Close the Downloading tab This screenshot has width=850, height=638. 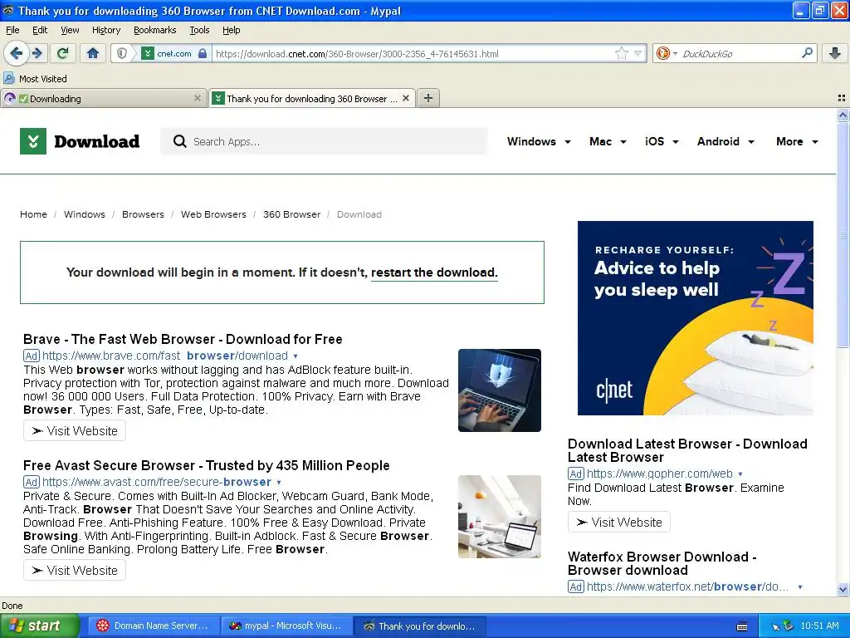point(198,98)
